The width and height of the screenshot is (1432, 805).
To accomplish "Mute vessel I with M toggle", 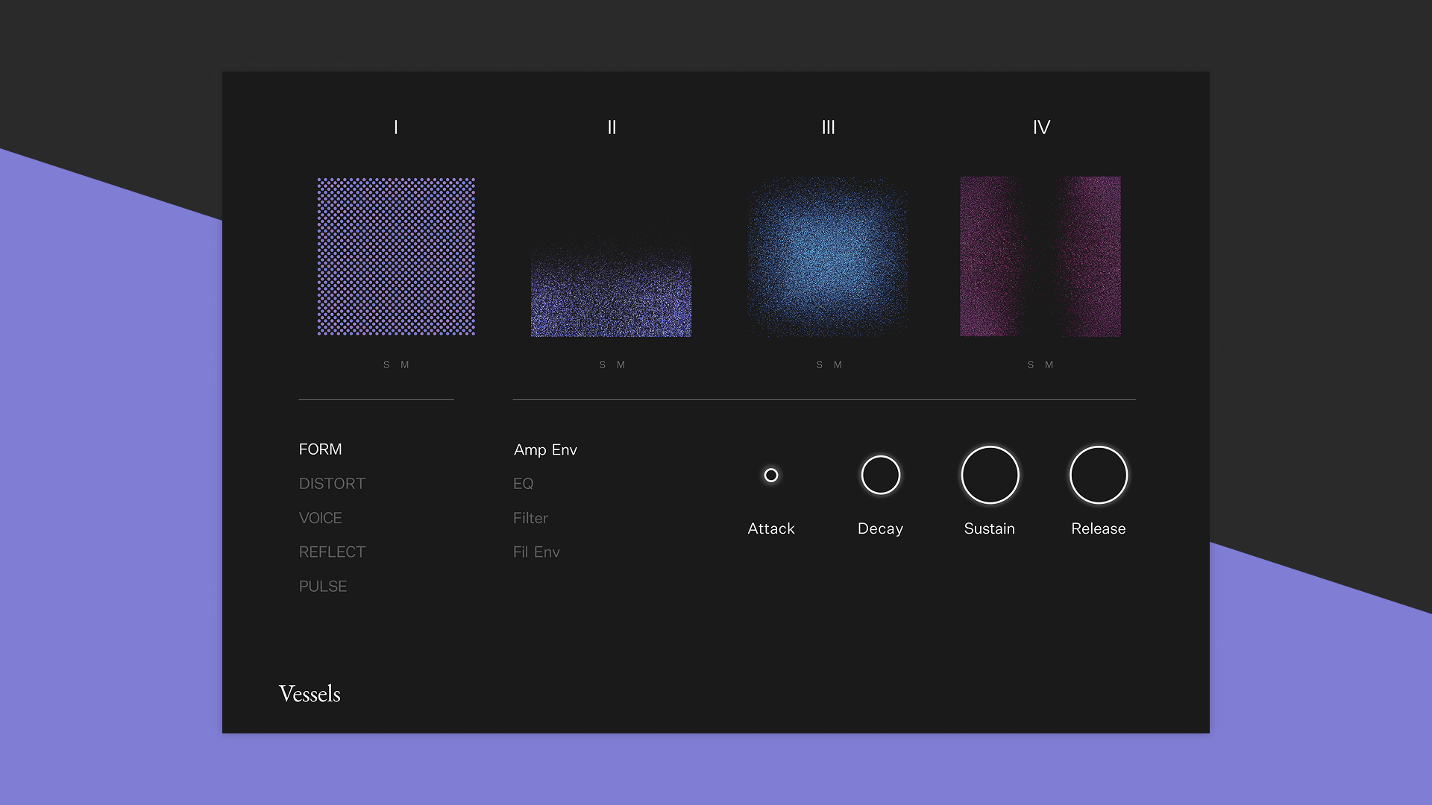I will (405, 364).
